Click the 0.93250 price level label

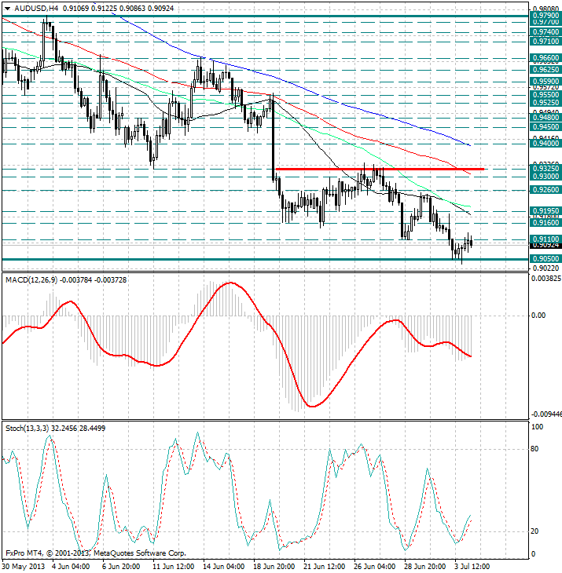pyautogui.click(x=545, y=169)
